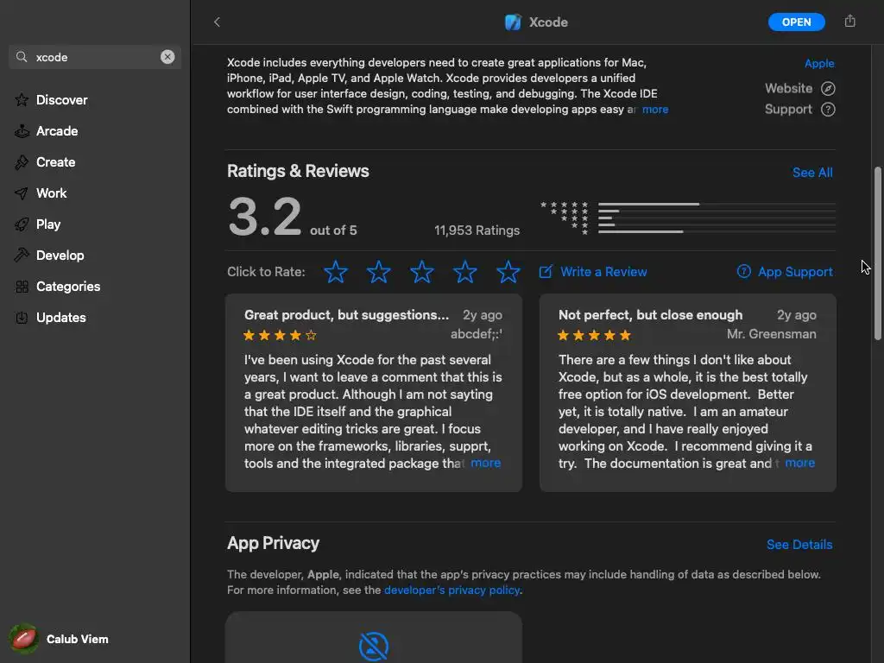Go back using the back chevron
The width and height of the screenshot is (884, 663).
pyautogui.click(x=217, y=22)
